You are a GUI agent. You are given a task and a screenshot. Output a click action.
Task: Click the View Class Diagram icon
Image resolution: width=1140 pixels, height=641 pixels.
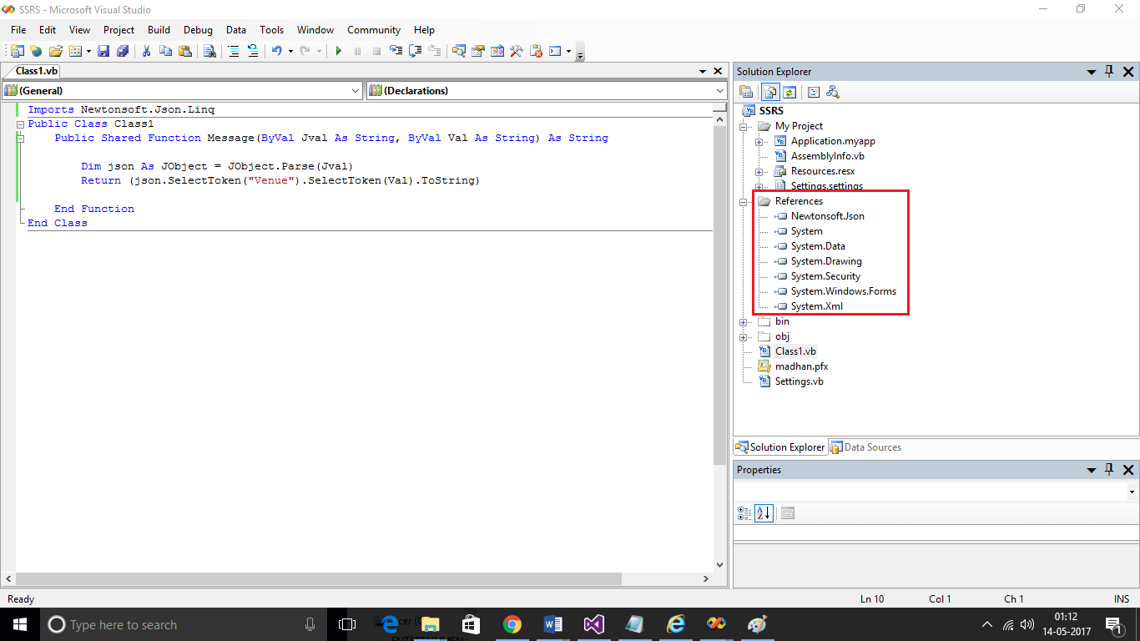832,92
